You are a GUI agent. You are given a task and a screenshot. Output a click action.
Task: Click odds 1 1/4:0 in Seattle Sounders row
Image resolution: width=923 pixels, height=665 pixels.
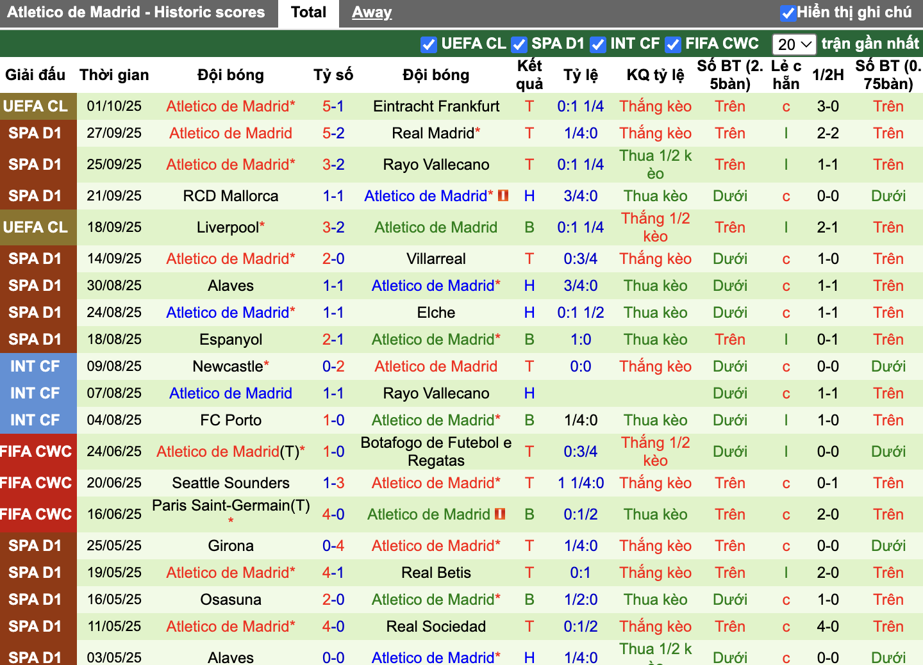pos(581,483)
